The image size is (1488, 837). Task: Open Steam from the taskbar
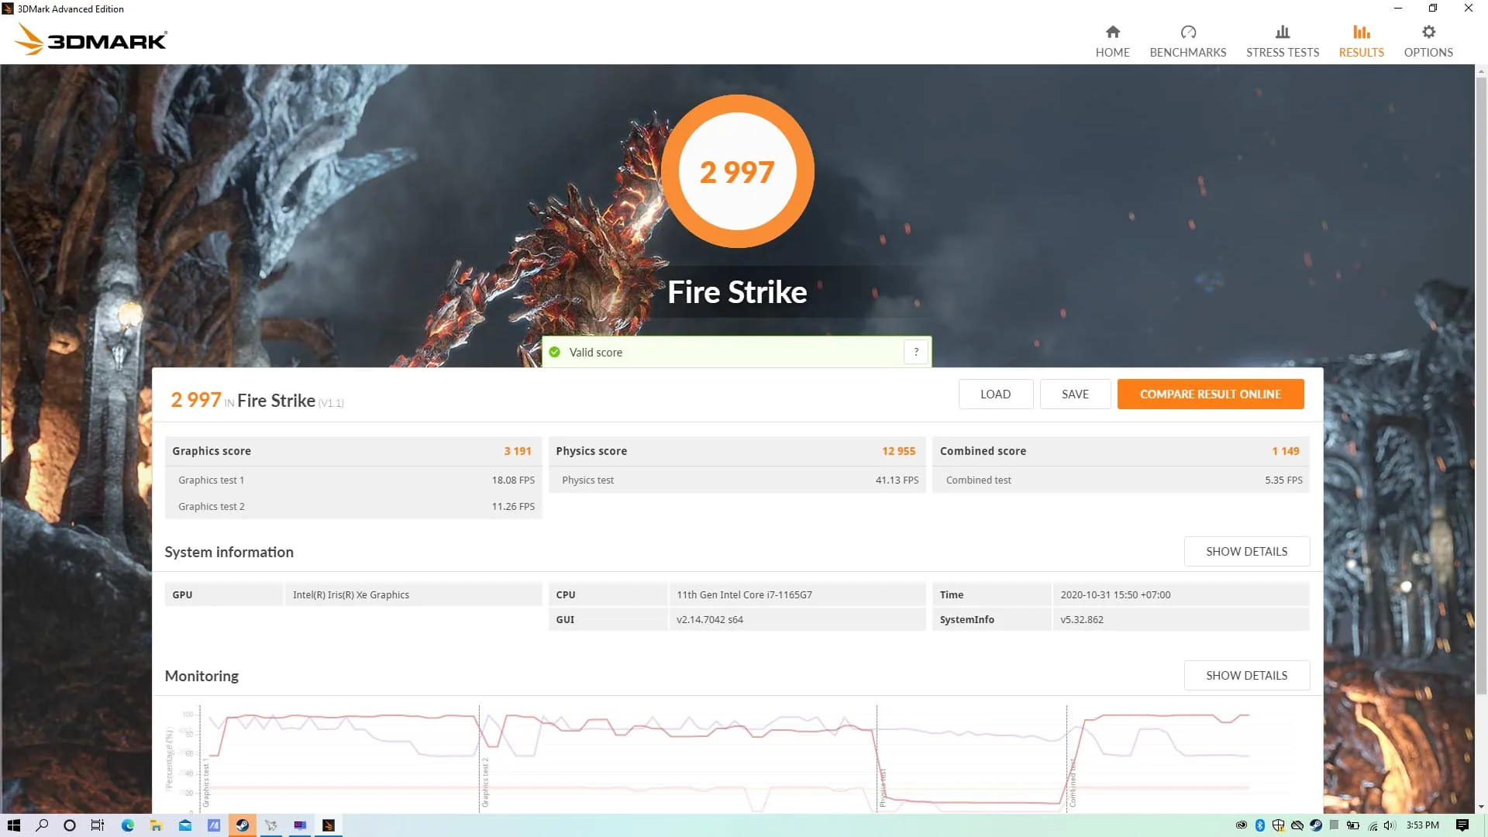[x=242, y=825]
